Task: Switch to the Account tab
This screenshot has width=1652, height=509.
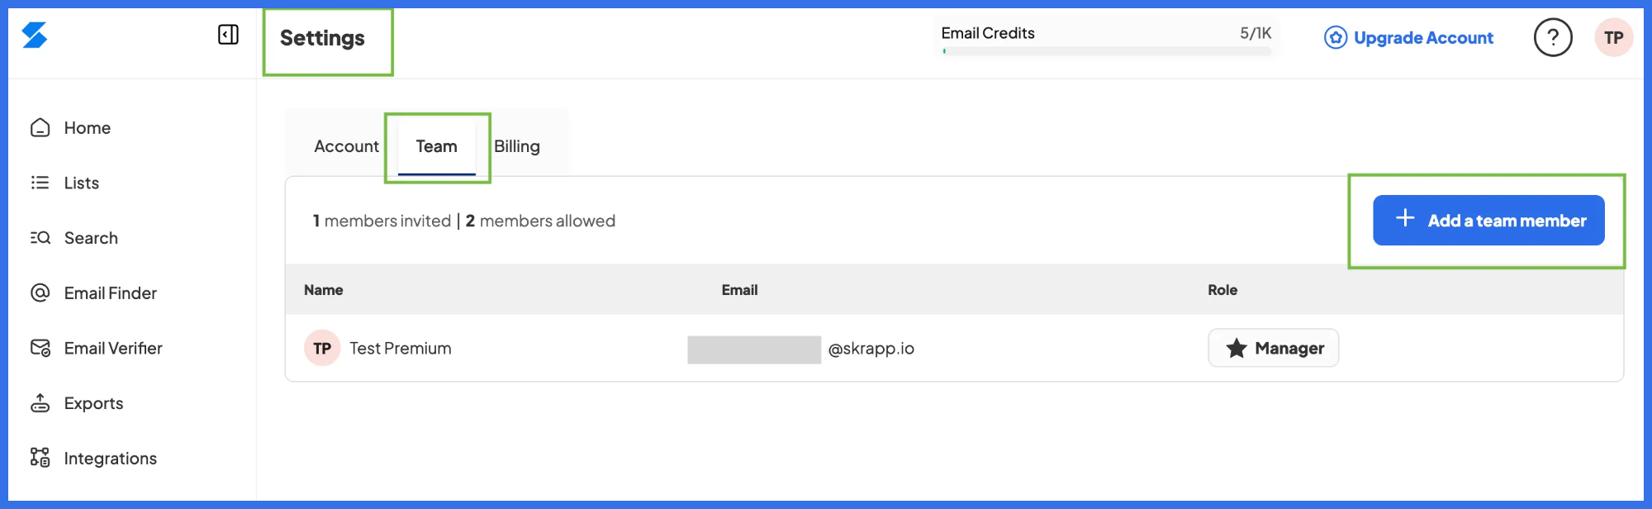Action: (x=346, y=146)
